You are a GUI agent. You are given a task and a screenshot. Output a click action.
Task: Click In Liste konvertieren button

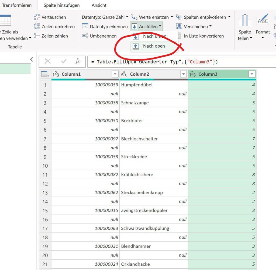(203, 36)
